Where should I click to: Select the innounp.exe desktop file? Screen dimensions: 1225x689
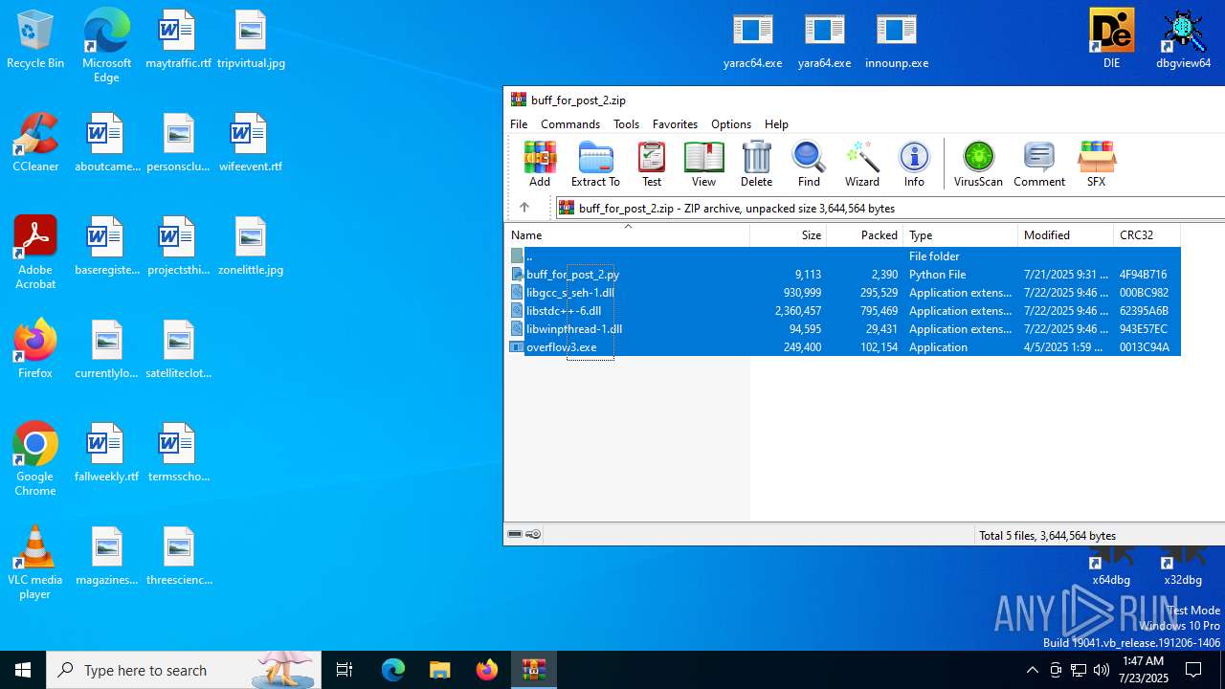[x=897, y=40]
